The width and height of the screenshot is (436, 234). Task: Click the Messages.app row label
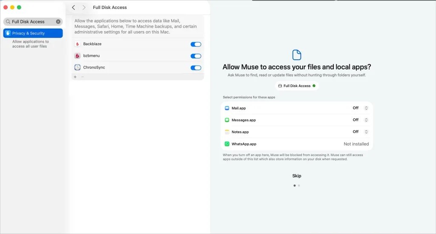coord(244,120)
